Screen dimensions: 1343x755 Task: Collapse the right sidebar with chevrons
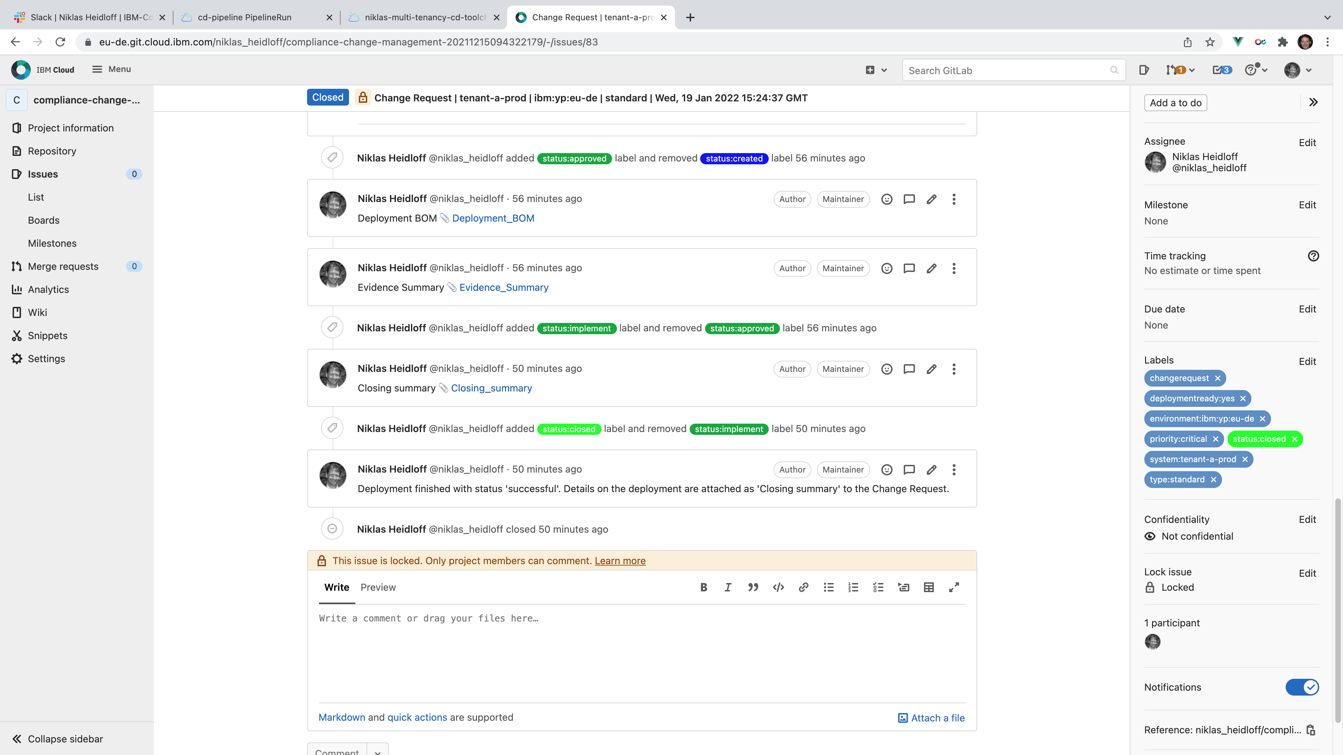(x=1313, y=102)
